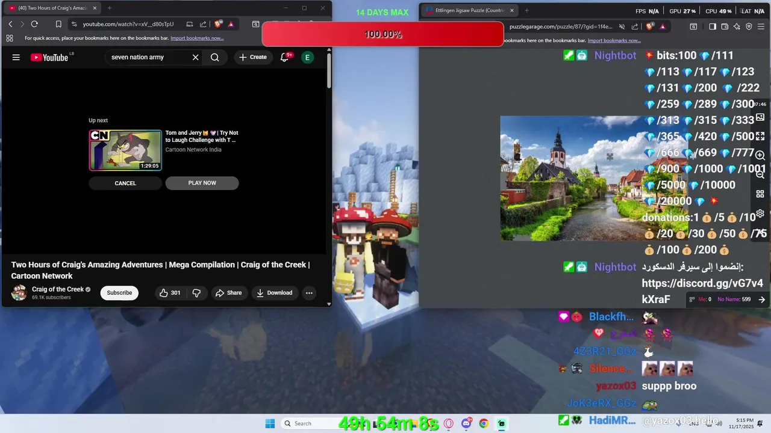Go back in the YouTube browser window
Screen dimensions: 771x433
[x=10, y=24]
